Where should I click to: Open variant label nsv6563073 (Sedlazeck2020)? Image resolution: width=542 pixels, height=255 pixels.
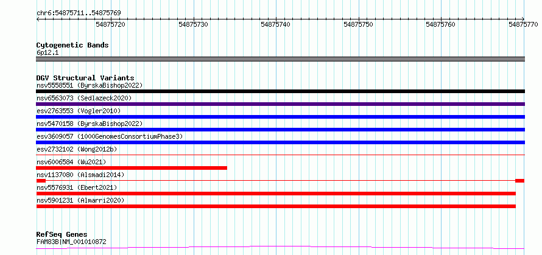[x=84, y=98]
